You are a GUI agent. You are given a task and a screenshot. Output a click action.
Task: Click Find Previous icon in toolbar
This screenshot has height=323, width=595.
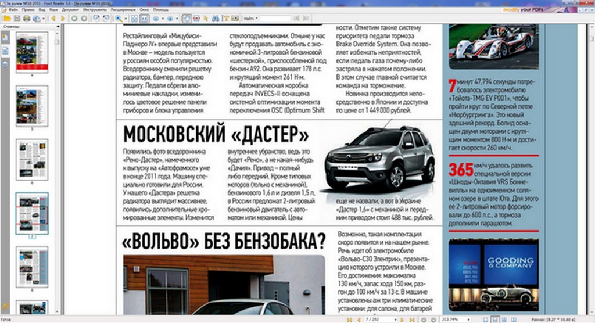[296, 18]
